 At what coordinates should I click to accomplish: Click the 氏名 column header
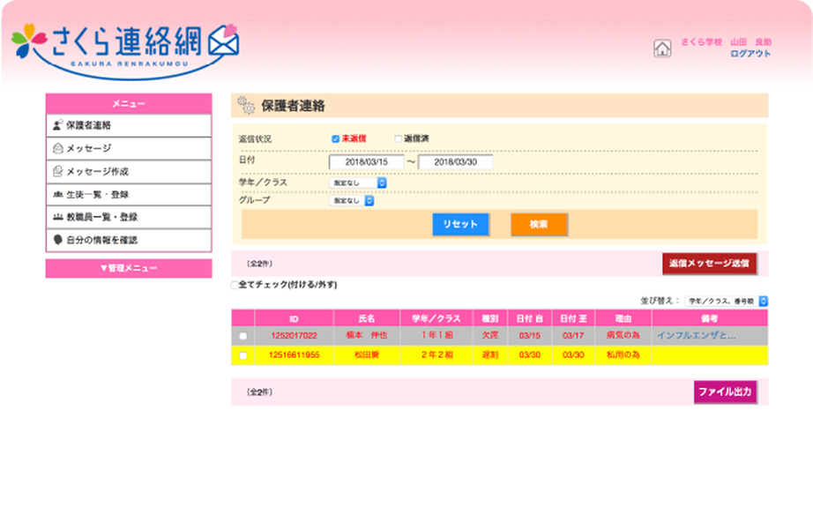[367, 318]
